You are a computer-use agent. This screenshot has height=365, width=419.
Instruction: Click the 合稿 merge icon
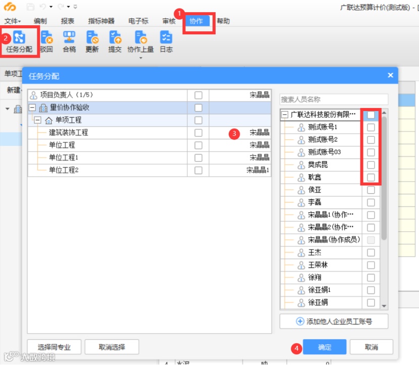69,37
